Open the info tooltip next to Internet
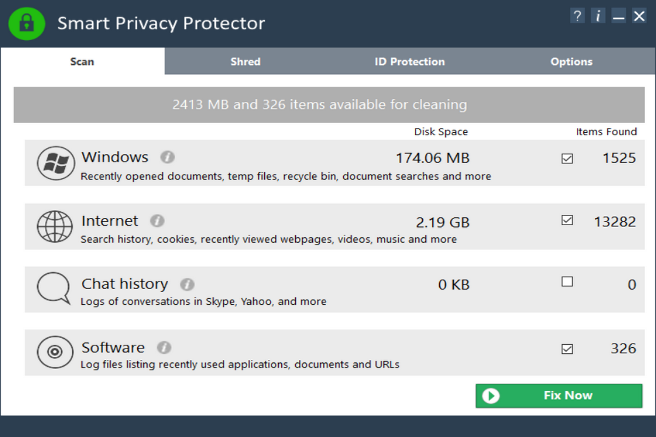Screen dimensions: 656x437 pyautogui.click(x=157, y=221)
